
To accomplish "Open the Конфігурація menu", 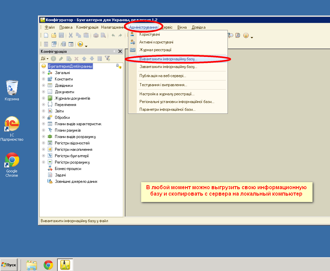I will pyautogui.click(x=87, y=27).
